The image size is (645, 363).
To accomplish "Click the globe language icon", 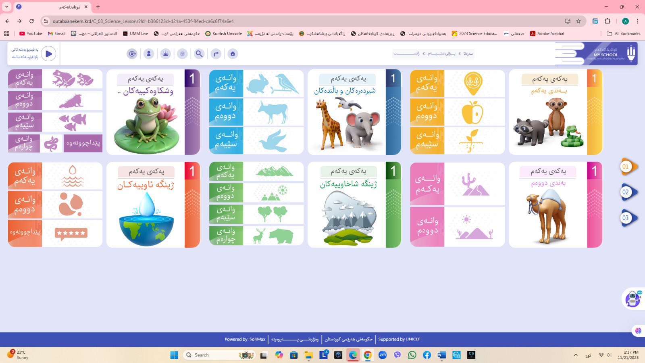I will (182, 54).
